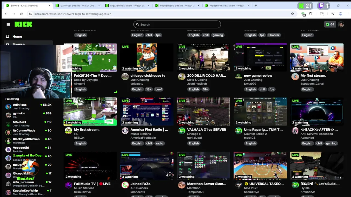The height and width of the screenshot is (197, 351).
Task: Click the guri_duda1 channel avatar
Action: coord(182,131)
